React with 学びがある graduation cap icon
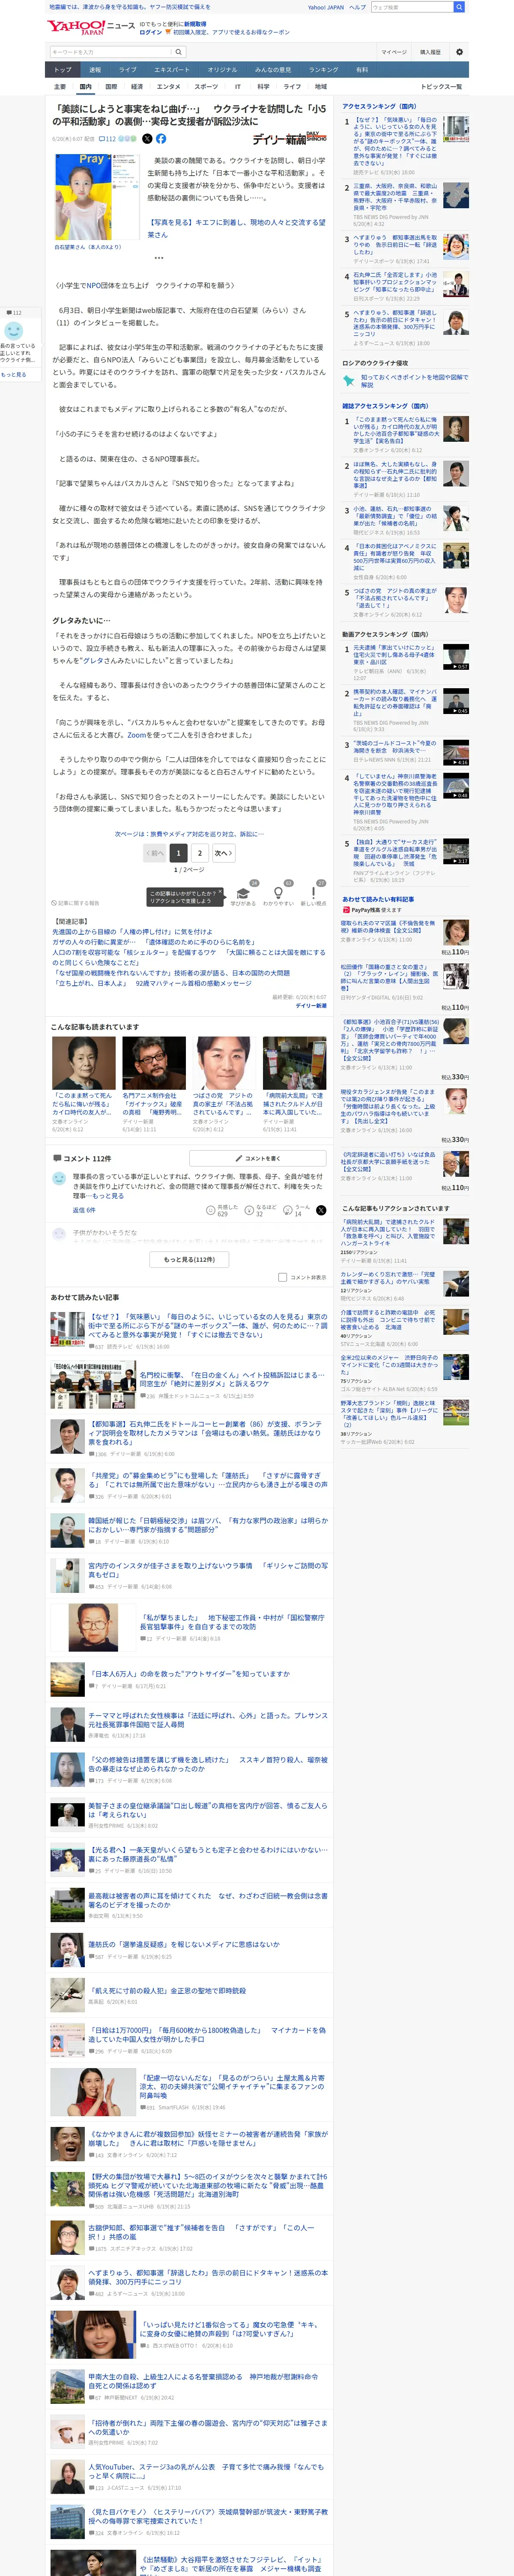514x2576 pixels. [242, 894]
